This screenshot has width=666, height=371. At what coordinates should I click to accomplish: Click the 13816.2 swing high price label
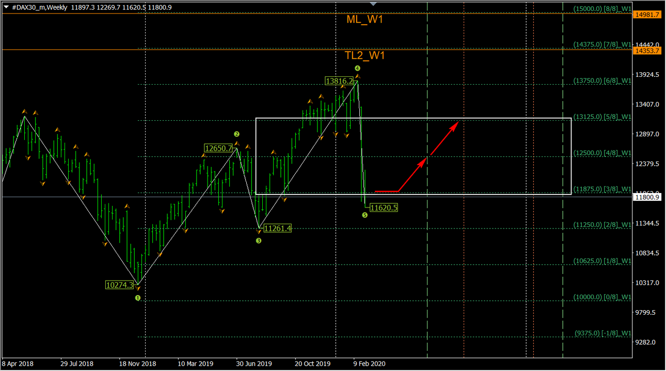point(339,81)
